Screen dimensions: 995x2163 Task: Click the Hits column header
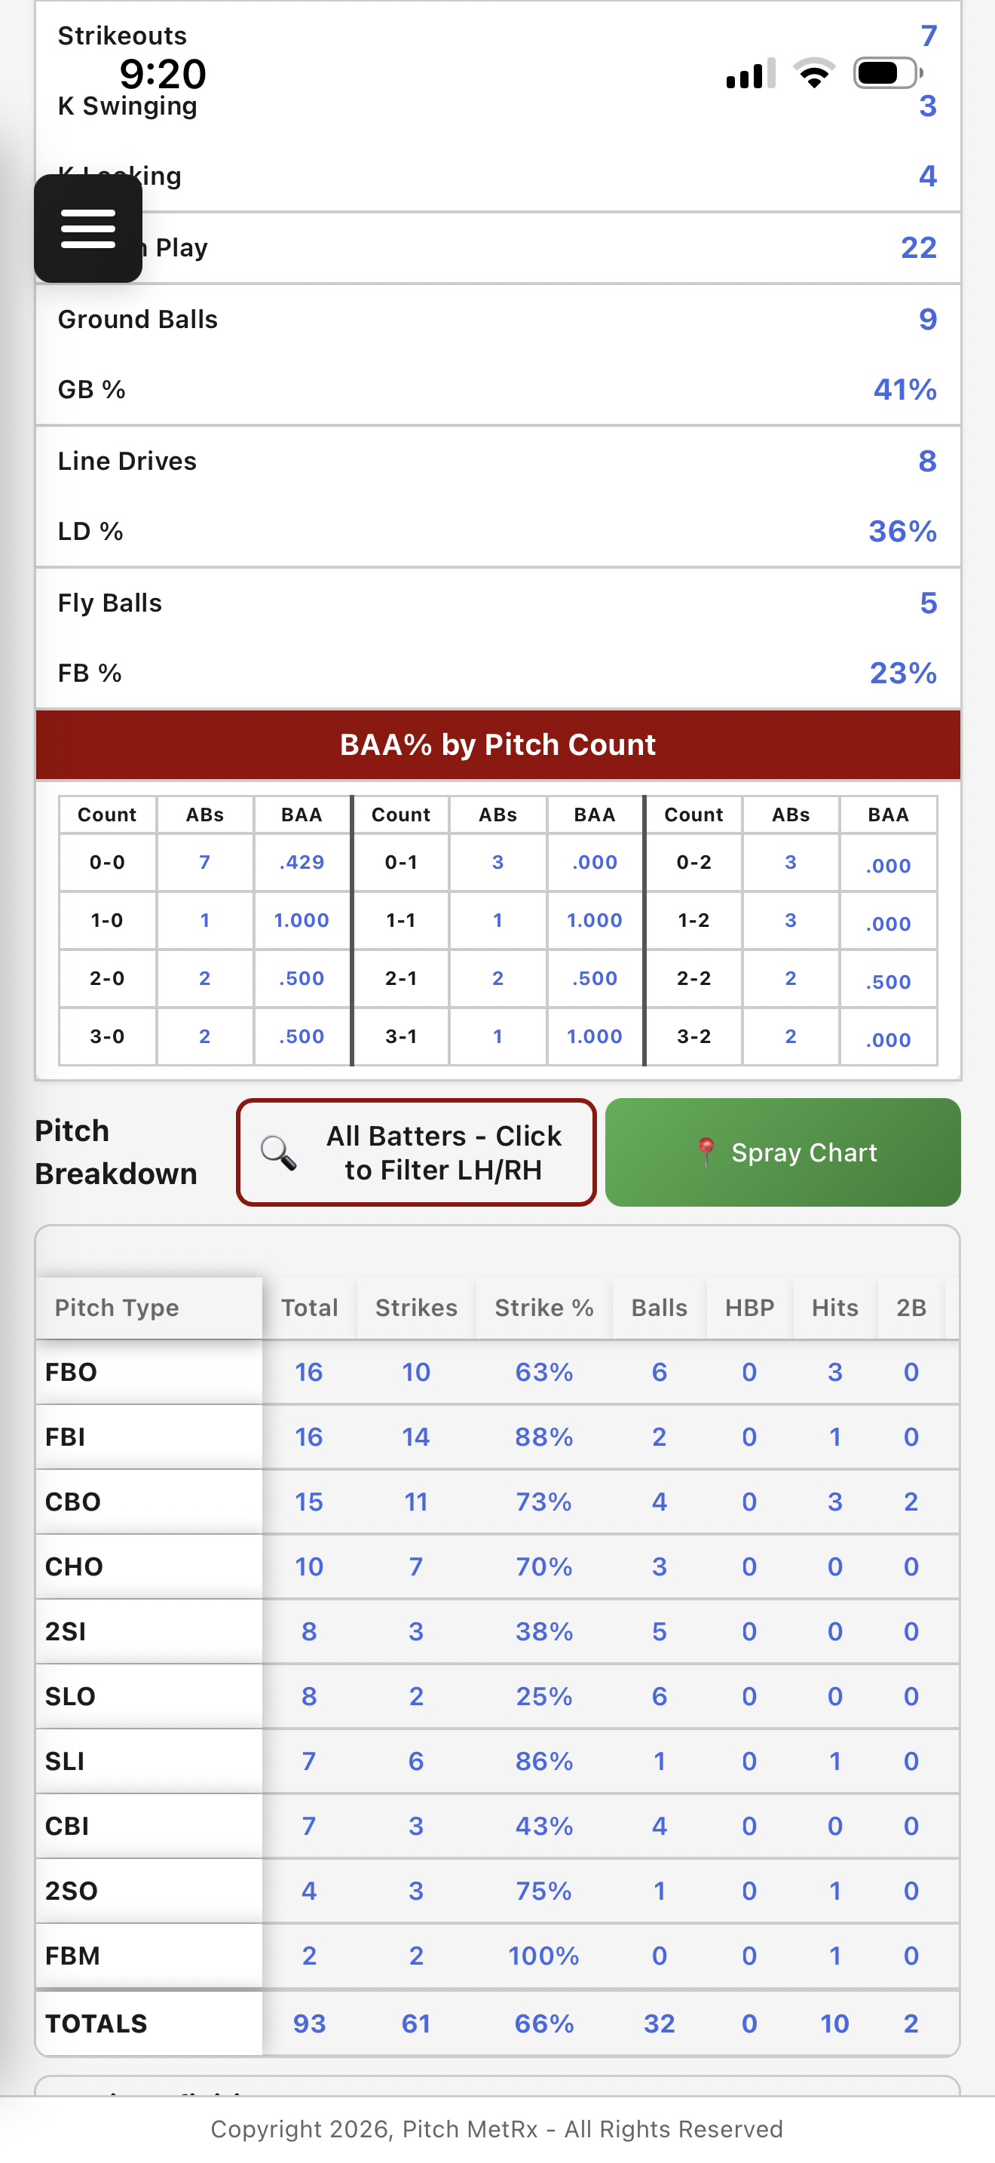[x=834, y=1307]
